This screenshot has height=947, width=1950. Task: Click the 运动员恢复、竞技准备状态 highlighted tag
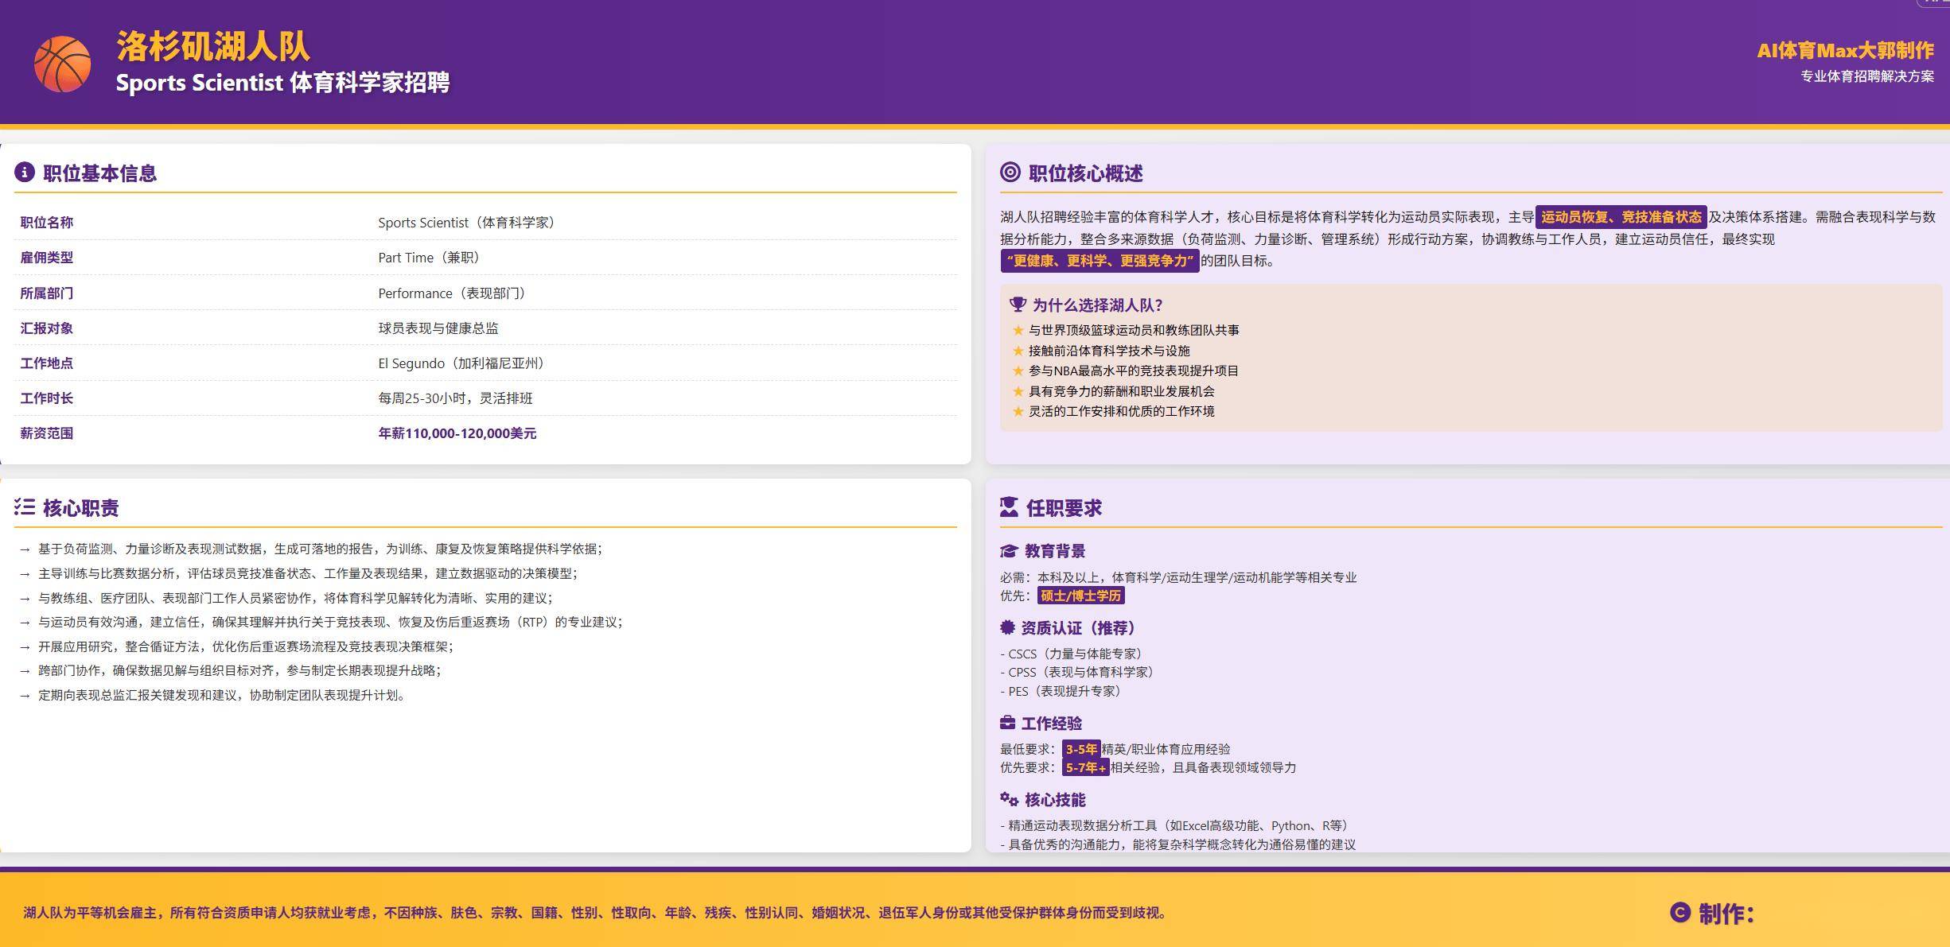click(x=1621, y=217)
